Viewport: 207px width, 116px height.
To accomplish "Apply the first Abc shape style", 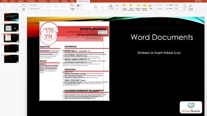I will [49, 7].
